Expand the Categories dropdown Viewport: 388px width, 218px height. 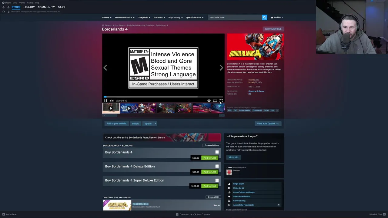tap(144, 17)
